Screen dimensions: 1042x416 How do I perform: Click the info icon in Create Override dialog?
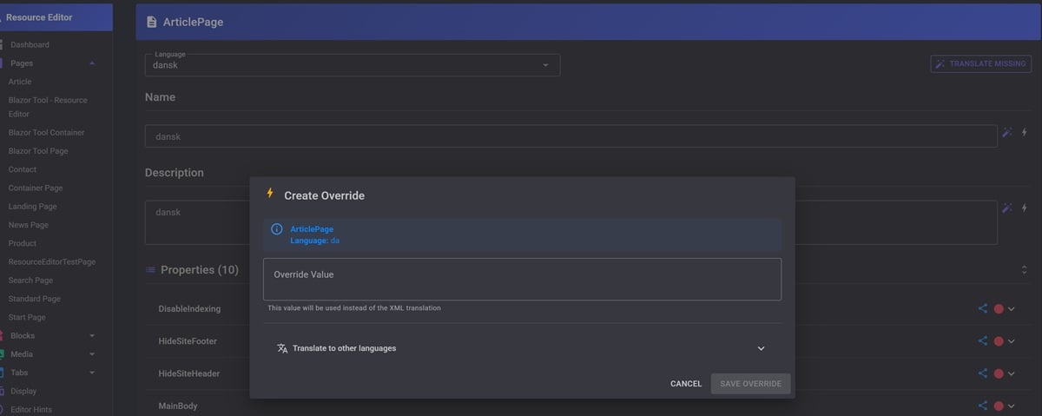click(x=277, y=229)
